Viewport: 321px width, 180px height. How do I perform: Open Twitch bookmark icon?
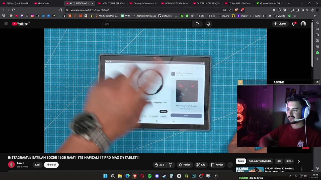pyautogui.click(x=22, y=16)
